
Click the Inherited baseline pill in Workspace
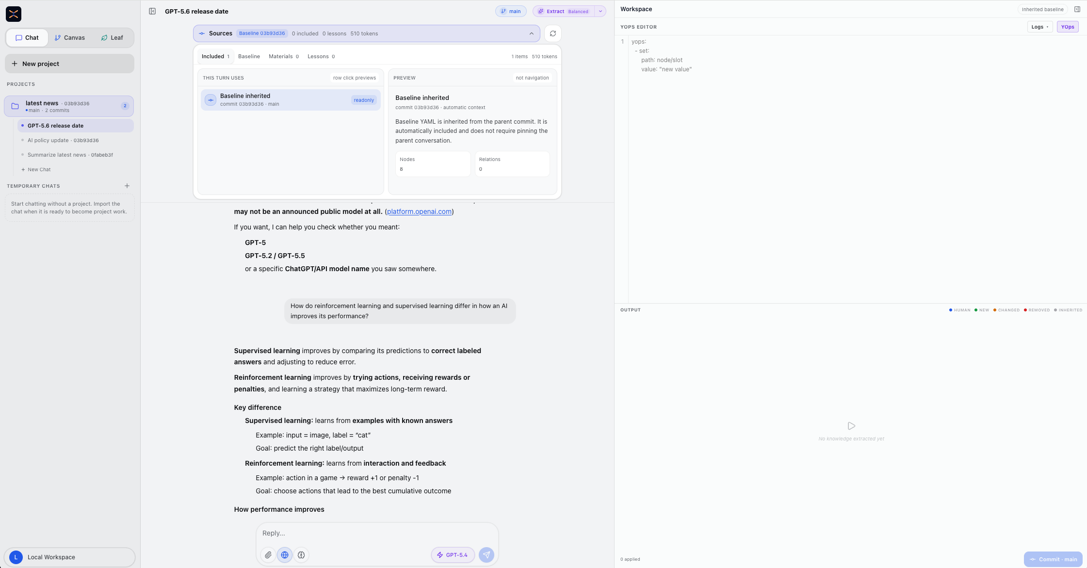coord(1042,9)
